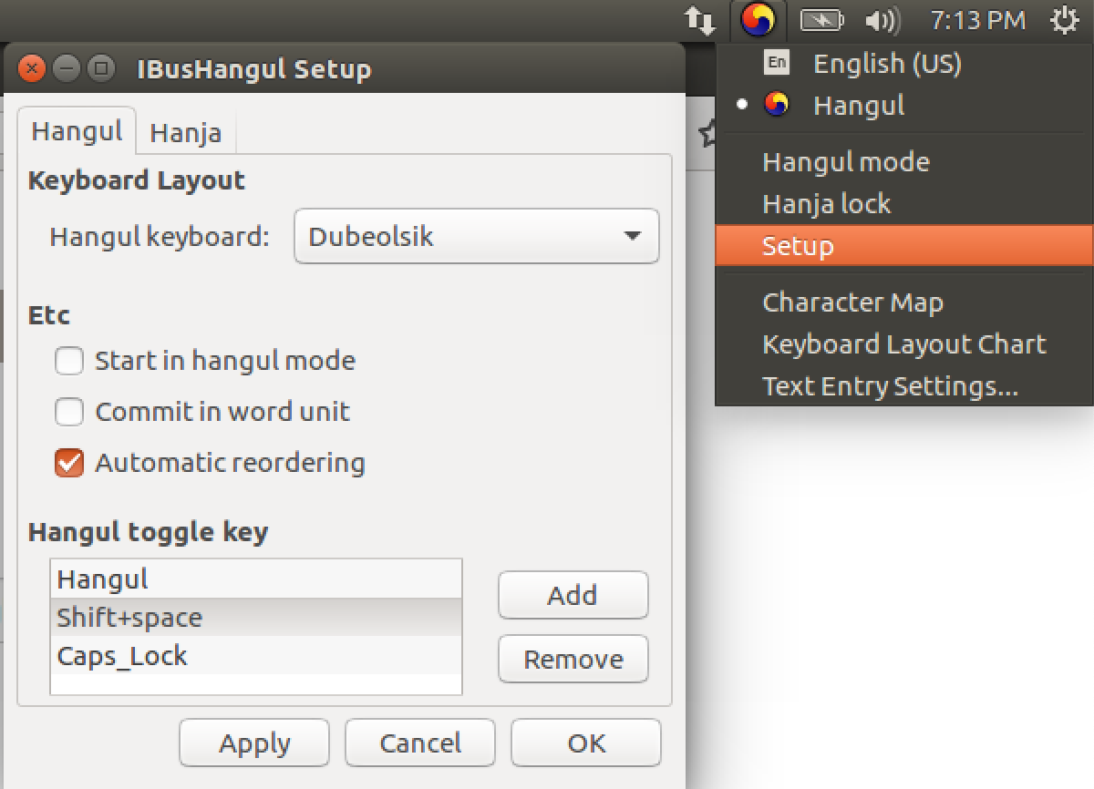
Task: Open Keyboard Layout Chart
Action: pyautogui.click(x=904, y=344)
